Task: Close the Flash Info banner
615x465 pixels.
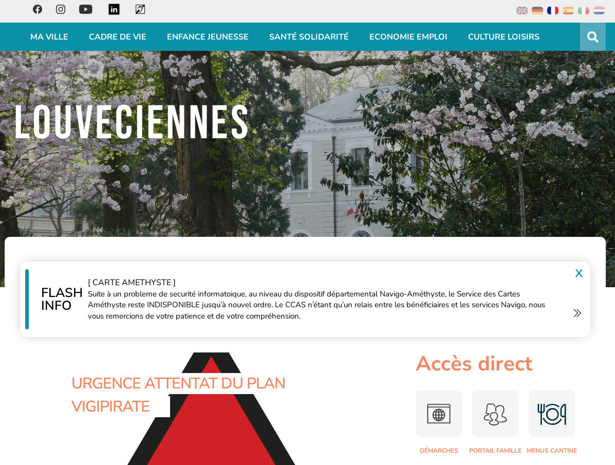Action: click(579, 273)
